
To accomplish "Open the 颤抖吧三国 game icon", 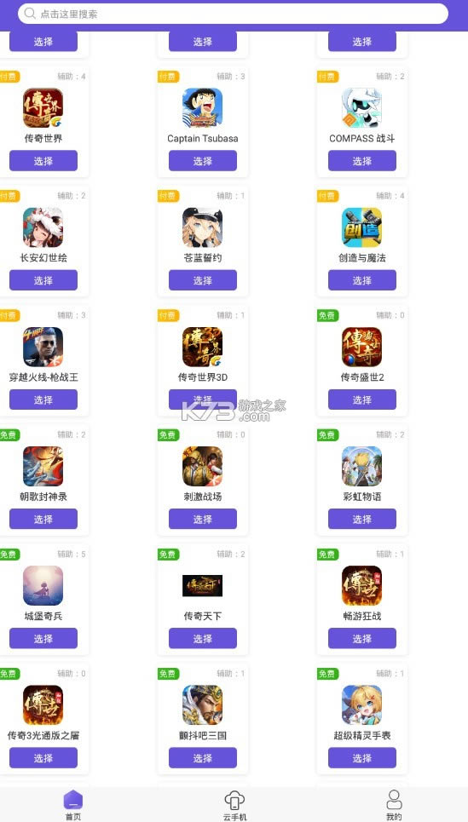I will [x=203, y=705].
